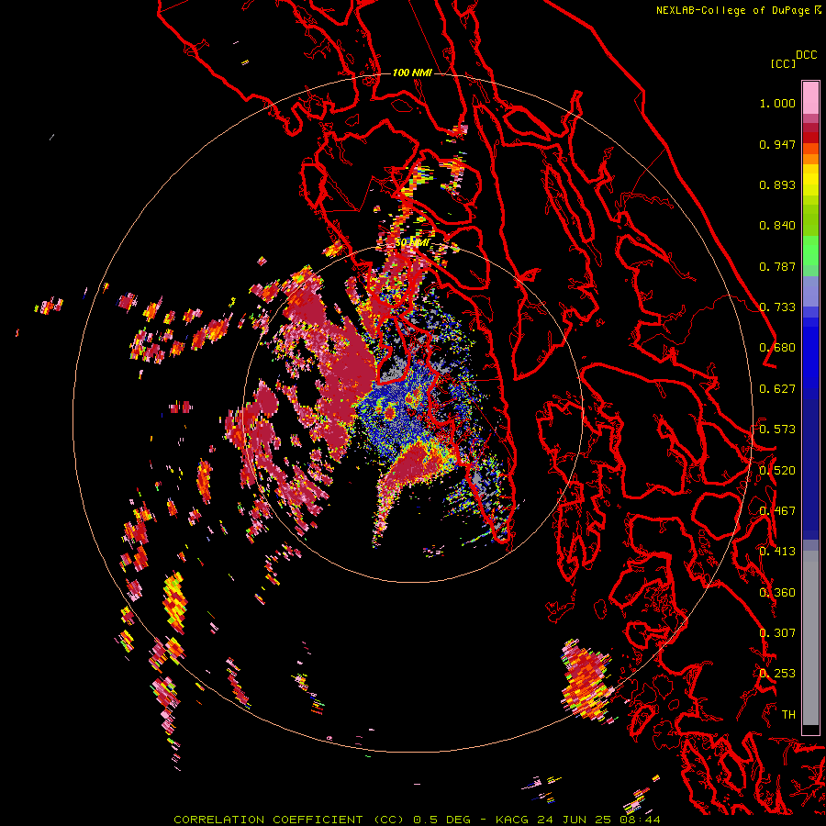Click the gray lower segment of the color bar

(x=810, y=642)
